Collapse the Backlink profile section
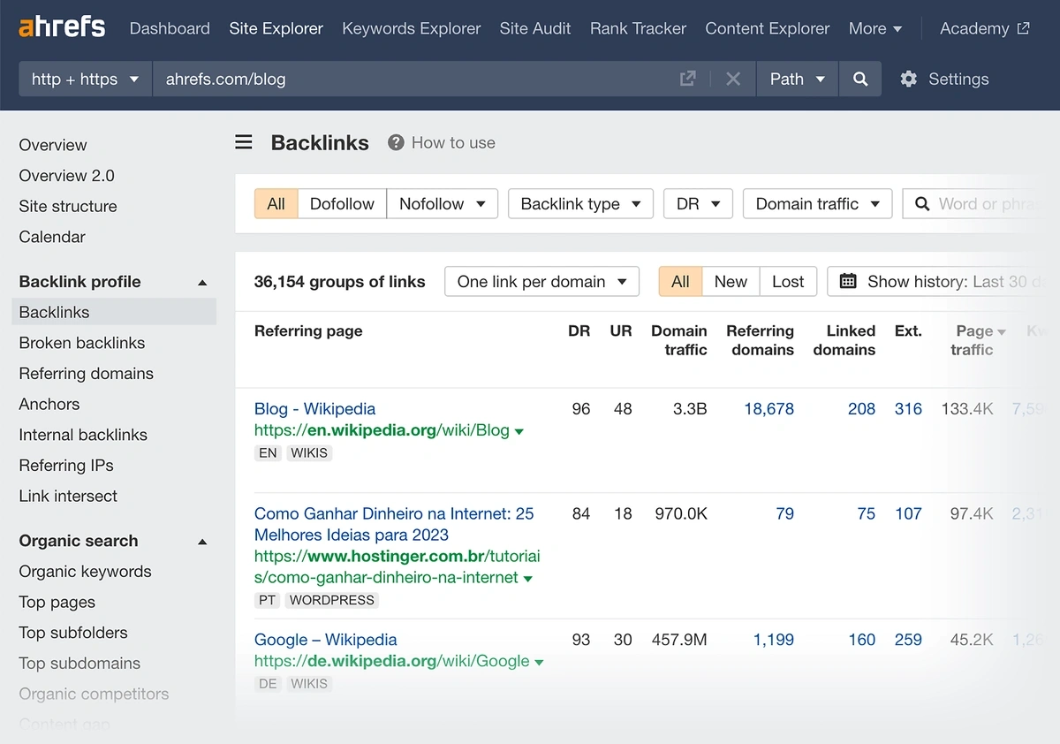Viewport: 1060px width, 744px height. tap(202, 283)
